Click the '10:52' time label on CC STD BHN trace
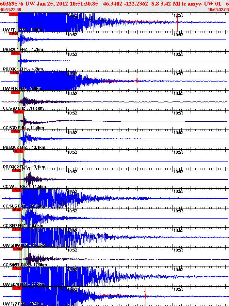 (x=72, y=113)
